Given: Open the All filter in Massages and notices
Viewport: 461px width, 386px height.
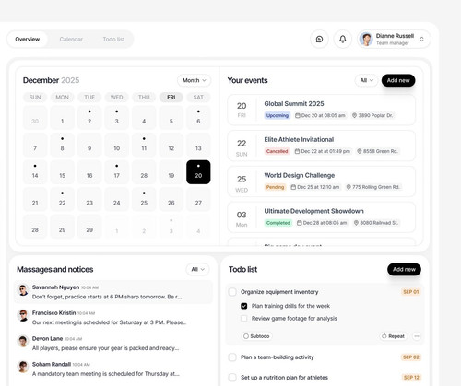Looking at the screenshot, I should (x=197, y=269).
